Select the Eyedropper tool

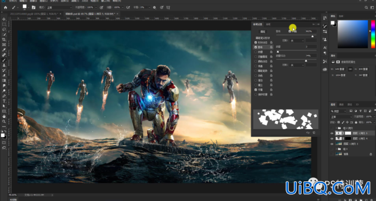(x=4, y=50)
